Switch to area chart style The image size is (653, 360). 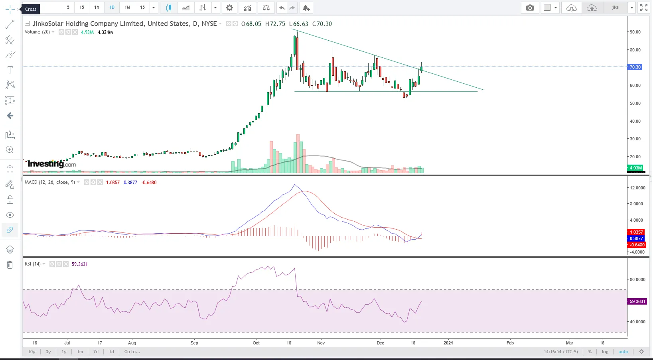(x=186, y=8)
